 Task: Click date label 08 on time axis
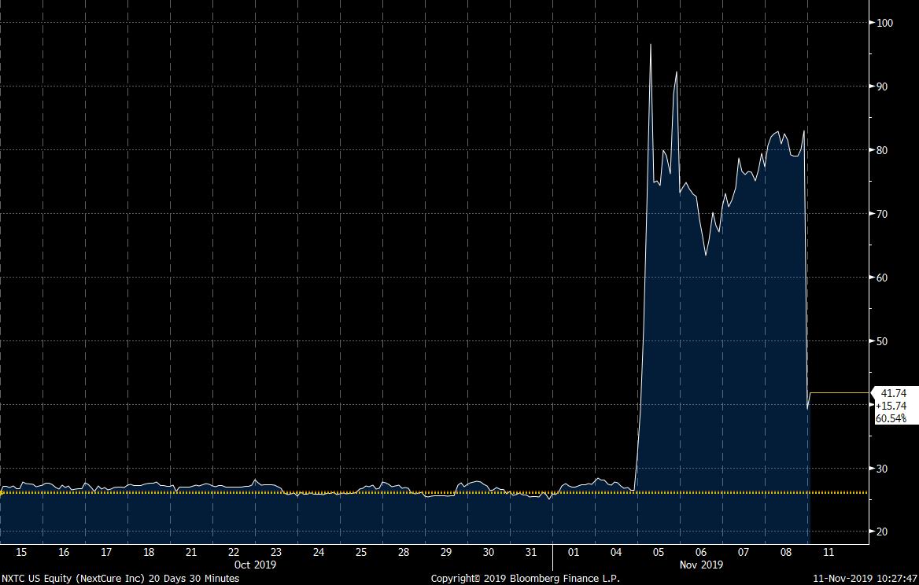point(786,552)
